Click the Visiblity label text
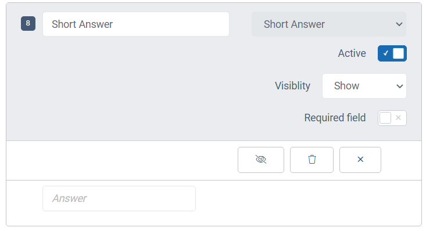The image size is (426, 231). click(x=292, y=86)
